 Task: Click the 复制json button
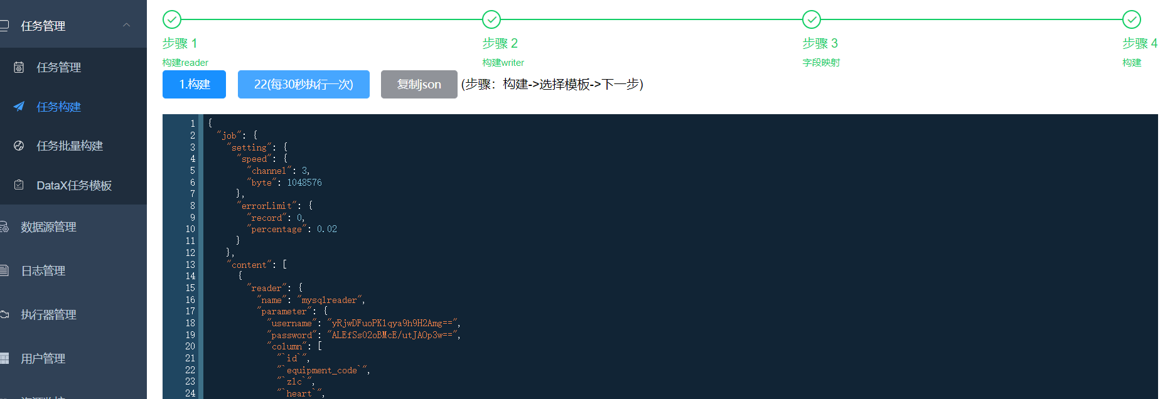tap(419, 84)
